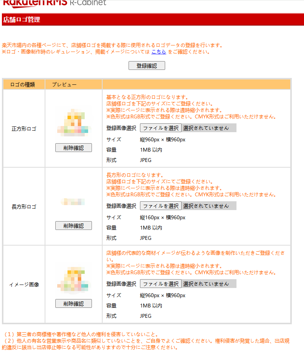The width and height of the screenshot is (304, 351).
Task: Click the 店舗ロゴ管理 page heading
Action: 22,20
